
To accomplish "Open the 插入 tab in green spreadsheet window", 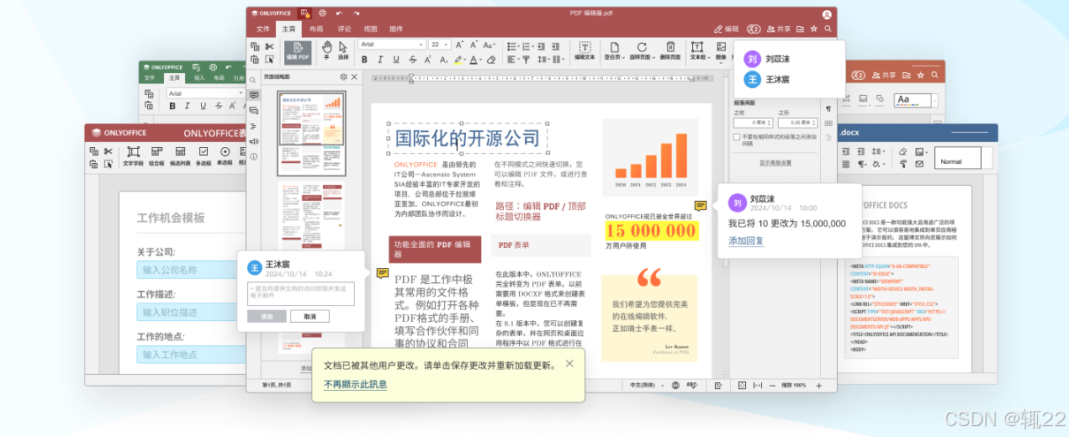I will pyautogui.click(x=199, y=77).
